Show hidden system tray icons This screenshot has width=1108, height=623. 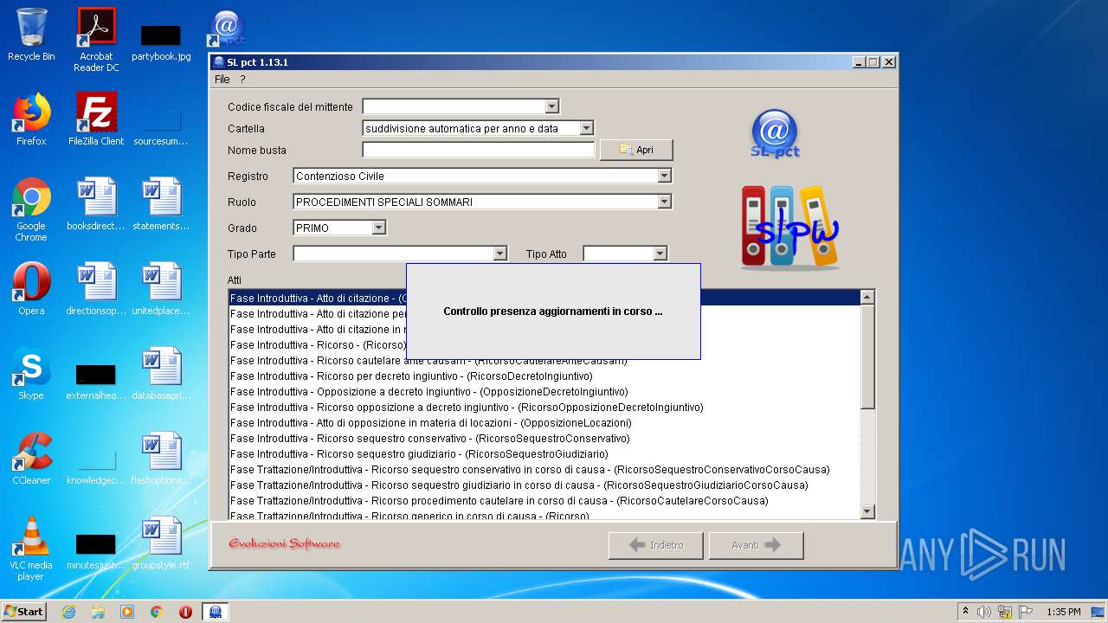tap(965, 612)
